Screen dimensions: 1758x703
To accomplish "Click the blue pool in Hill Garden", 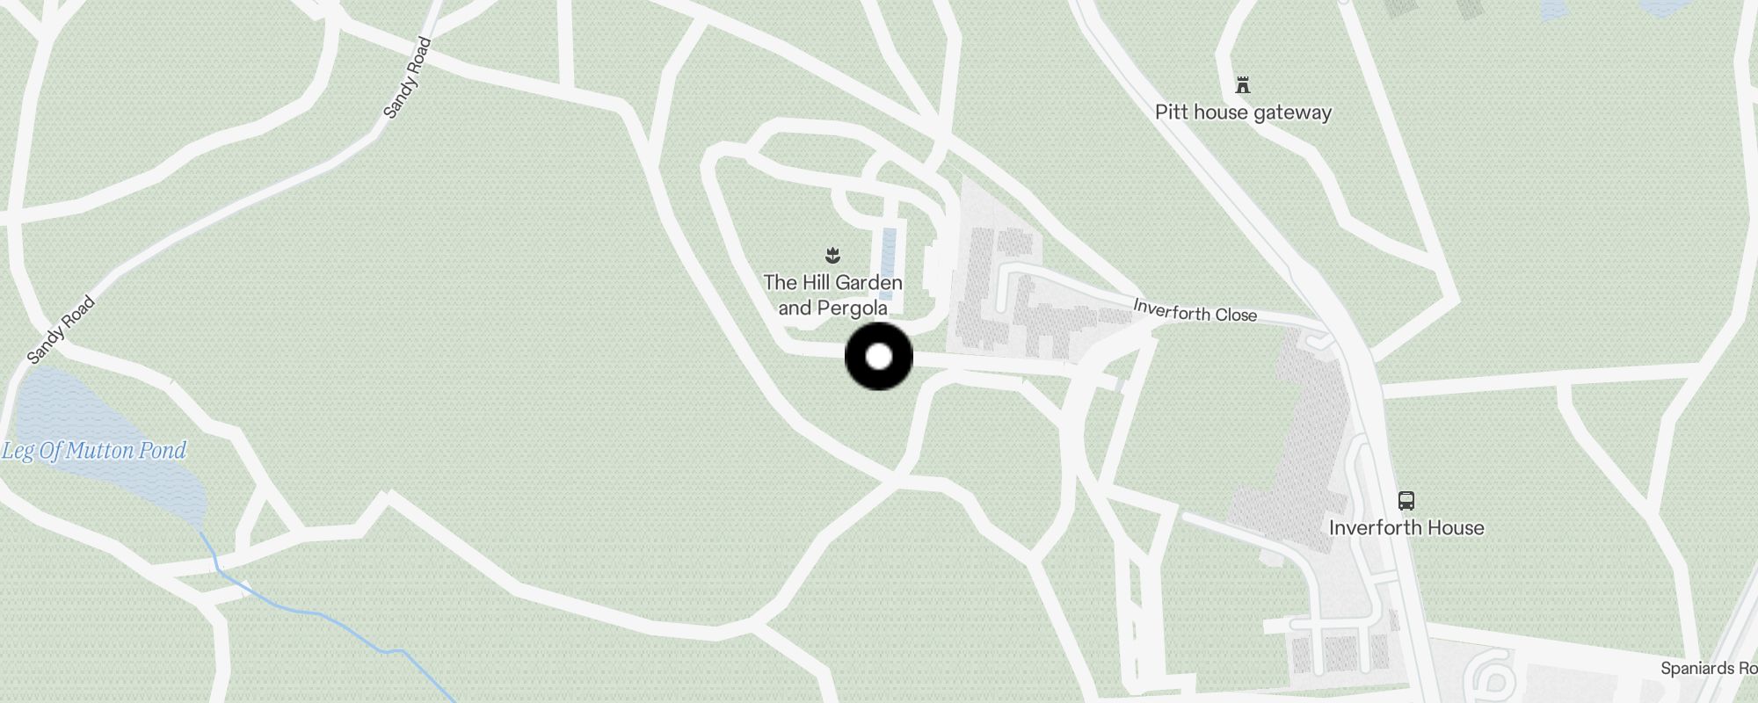I will (888, 263).
